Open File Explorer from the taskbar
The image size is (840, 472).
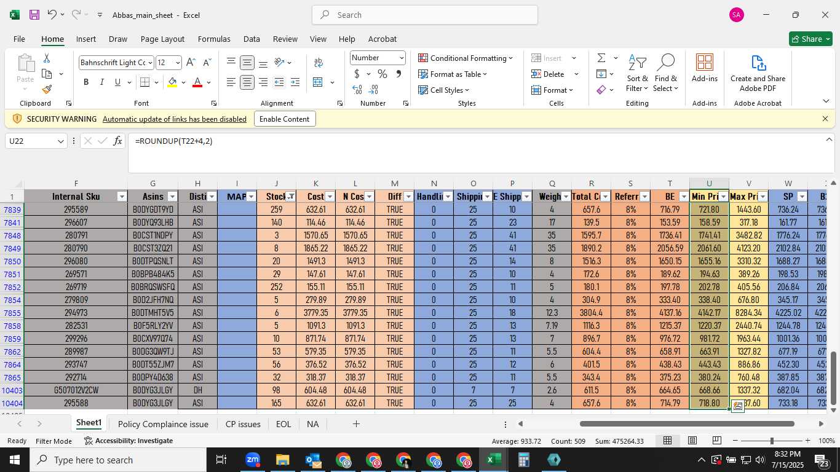pyautogui.click(x=283, y=460)
